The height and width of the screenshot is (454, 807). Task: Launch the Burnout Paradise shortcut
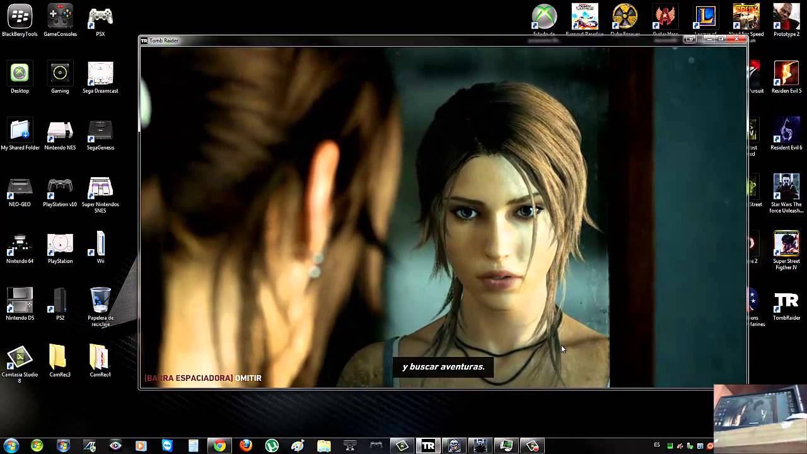(584, 20)
